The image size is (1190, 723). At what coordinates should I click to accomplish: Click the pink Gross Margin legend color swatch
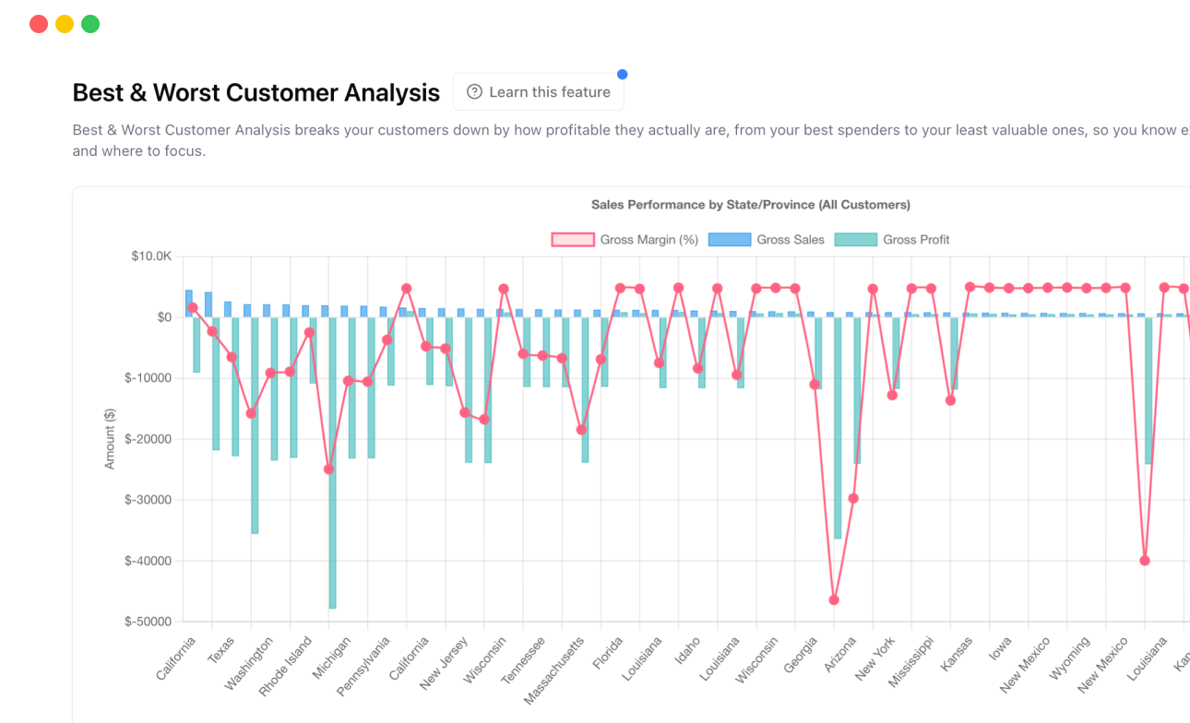point(573,240)
